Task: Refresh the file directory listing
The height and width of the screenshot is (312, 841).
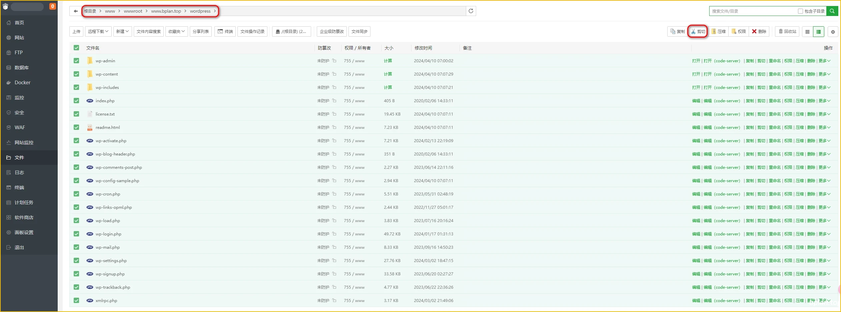Action: click(x=471, y=11)
